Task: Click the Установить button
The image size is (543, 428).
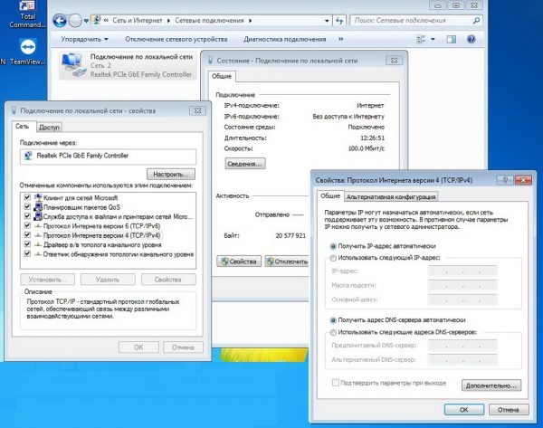Action: point(47,280)
